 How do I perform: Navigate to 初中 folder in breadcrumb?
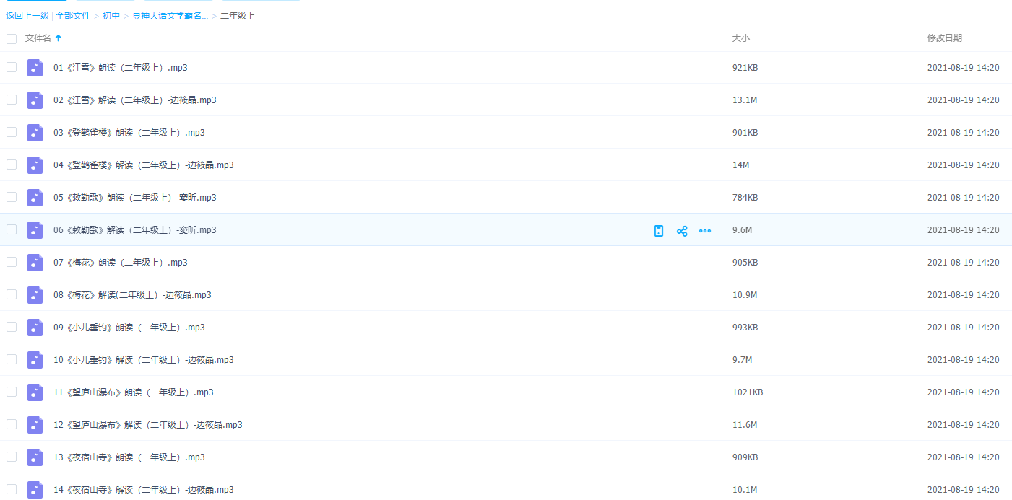[x=111, y=15]
